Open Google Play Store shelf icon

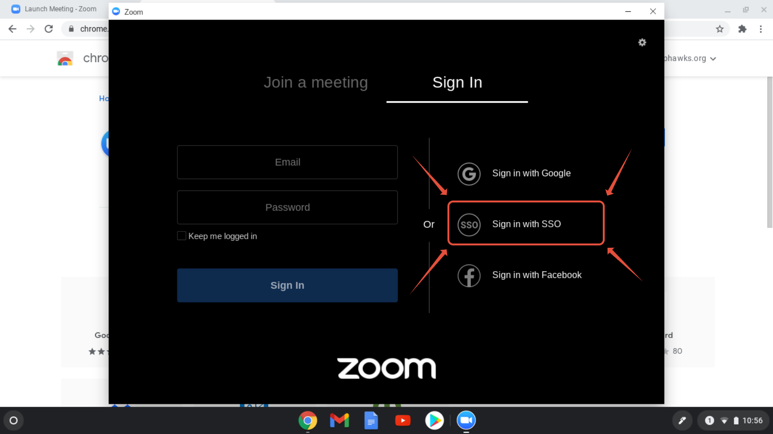pos(434,421)
